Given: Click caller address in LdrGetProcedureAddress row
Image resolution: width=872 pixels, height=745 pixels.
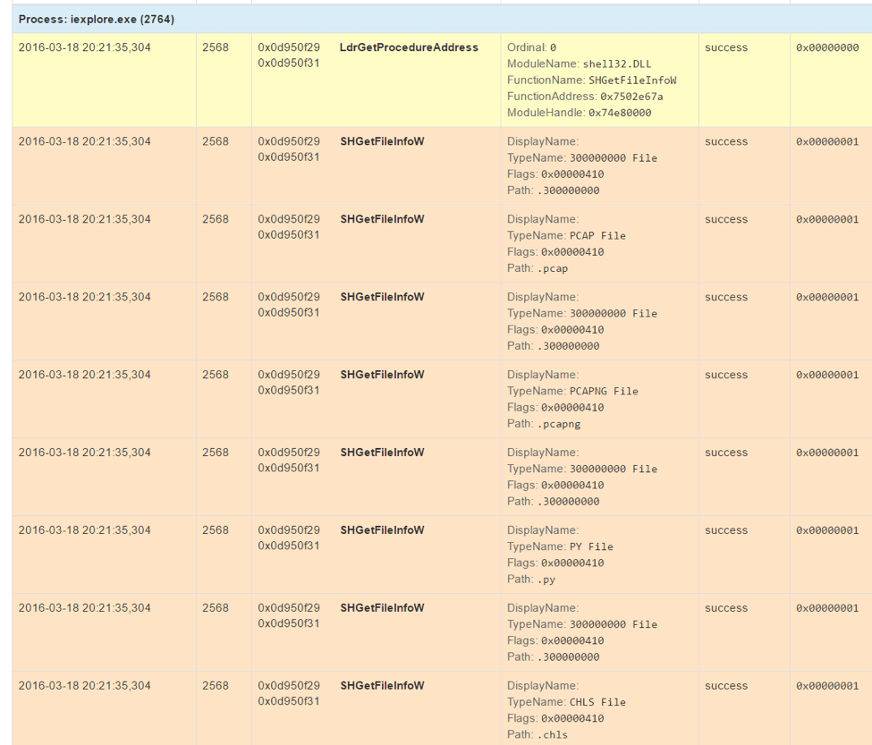Looking at the screenshot, I should point(289,55).
